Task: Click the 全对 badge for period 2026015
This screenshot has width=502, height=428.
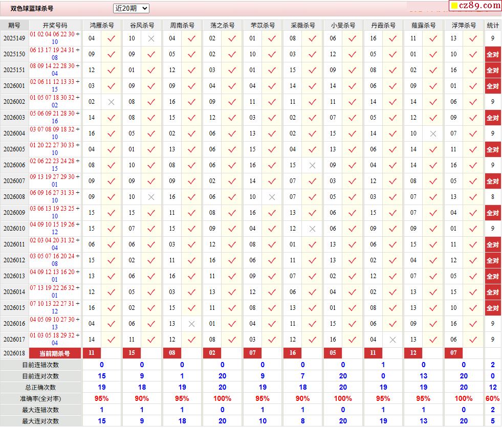Action: 492,308
